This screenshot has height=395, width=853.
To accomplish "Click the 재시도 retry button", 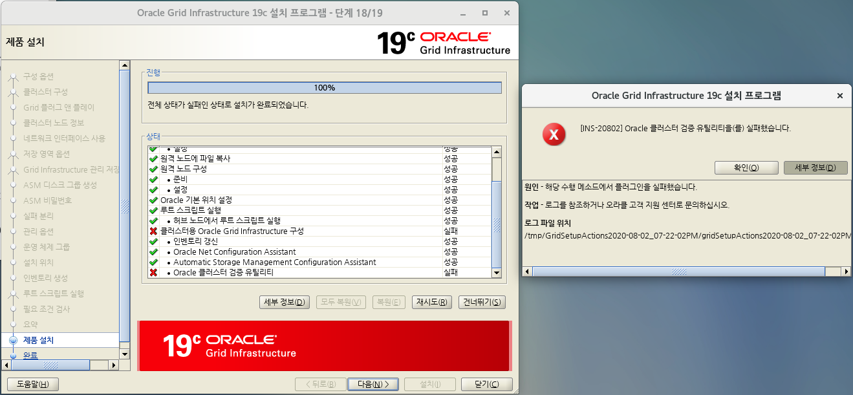I will [431, 303].
